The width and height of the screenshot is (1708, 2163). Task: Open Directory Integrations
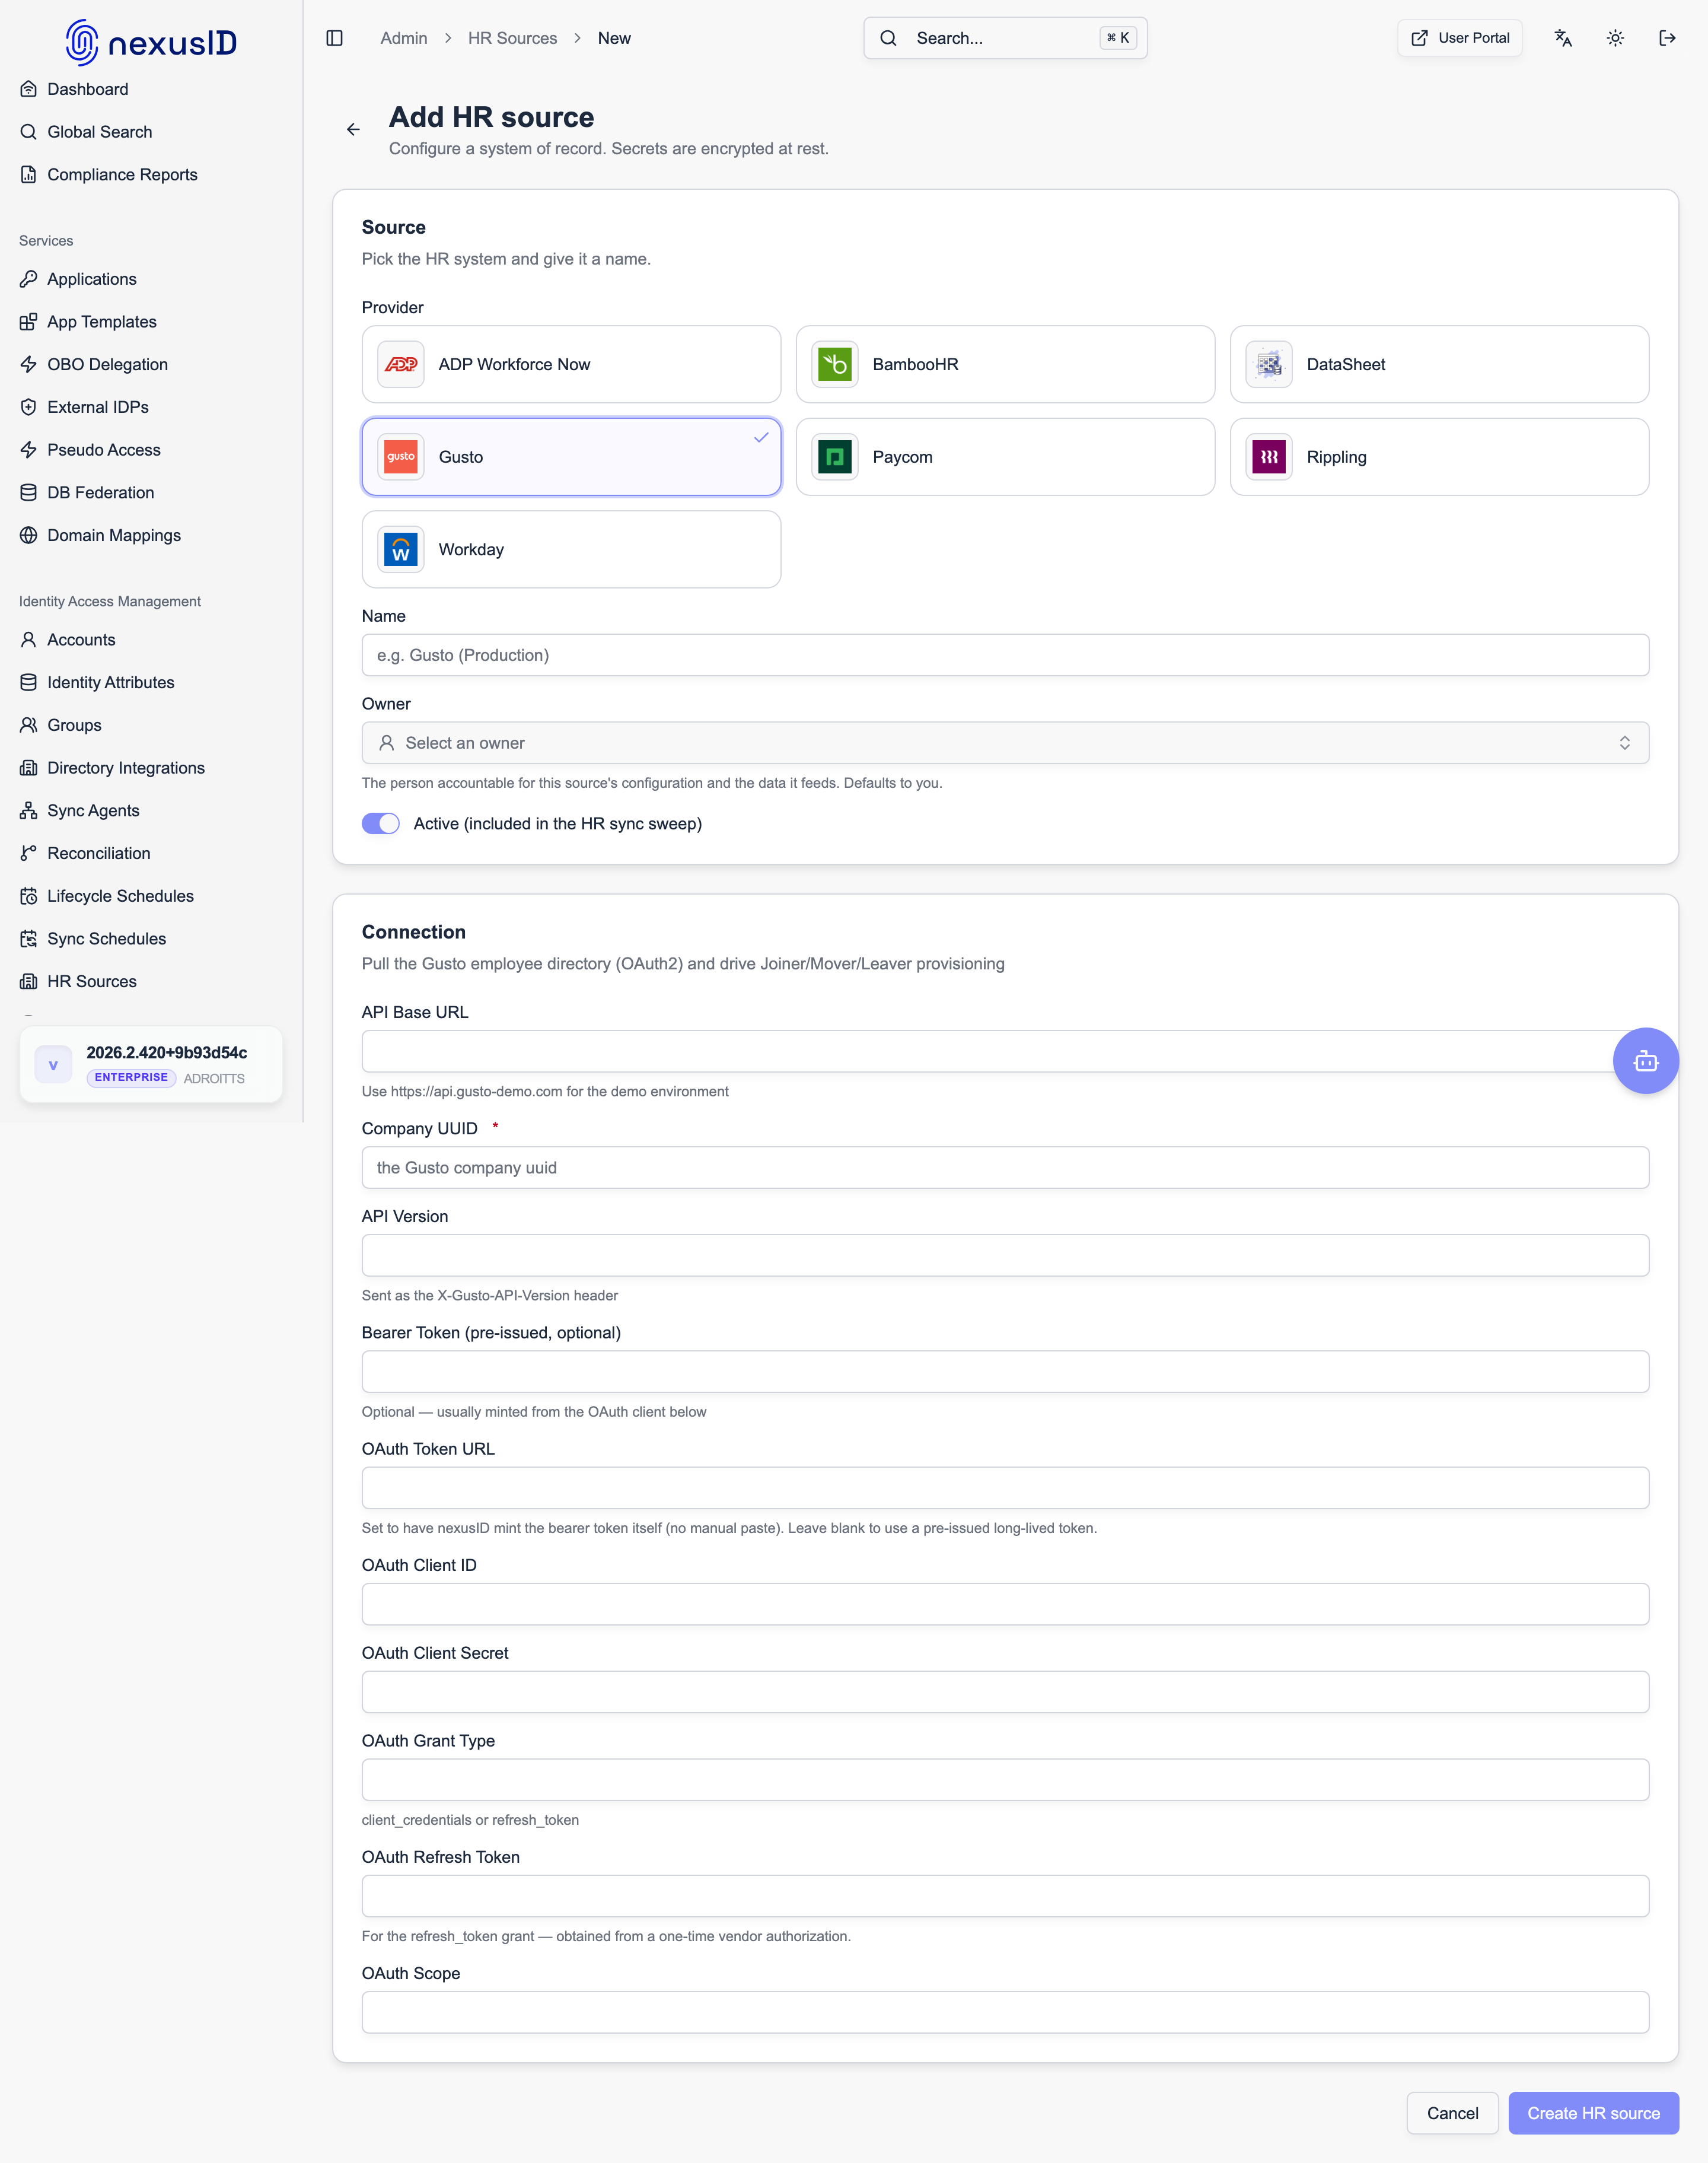pos(126,767)
